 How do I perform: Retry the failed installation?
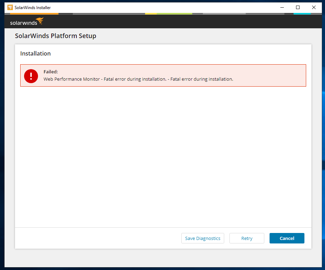247,238
